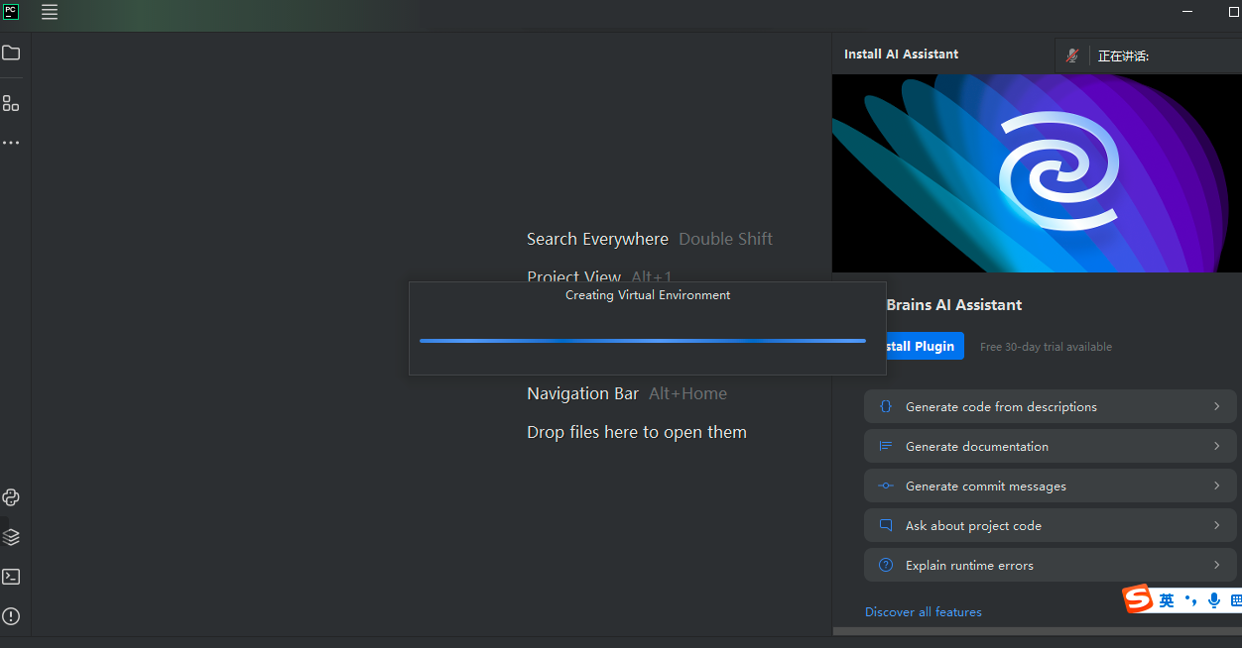Toggle the Sogou English/Chinese mode
This screenshot has height=648, width=1242.
tap(1167, 600)
